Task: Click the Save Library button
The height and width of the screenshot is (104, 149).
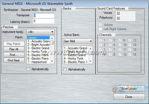Action: pos(129,89)
